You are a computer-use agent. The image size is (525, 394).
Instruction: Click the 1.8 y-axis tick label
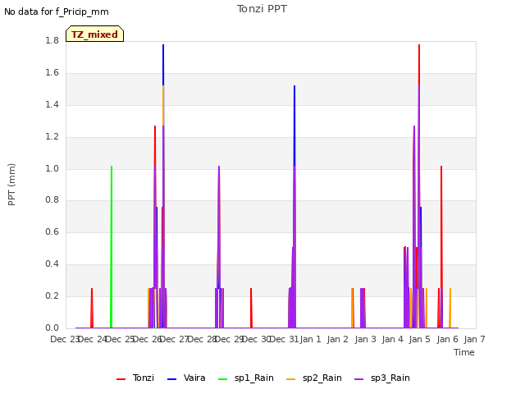click(52, 40)
